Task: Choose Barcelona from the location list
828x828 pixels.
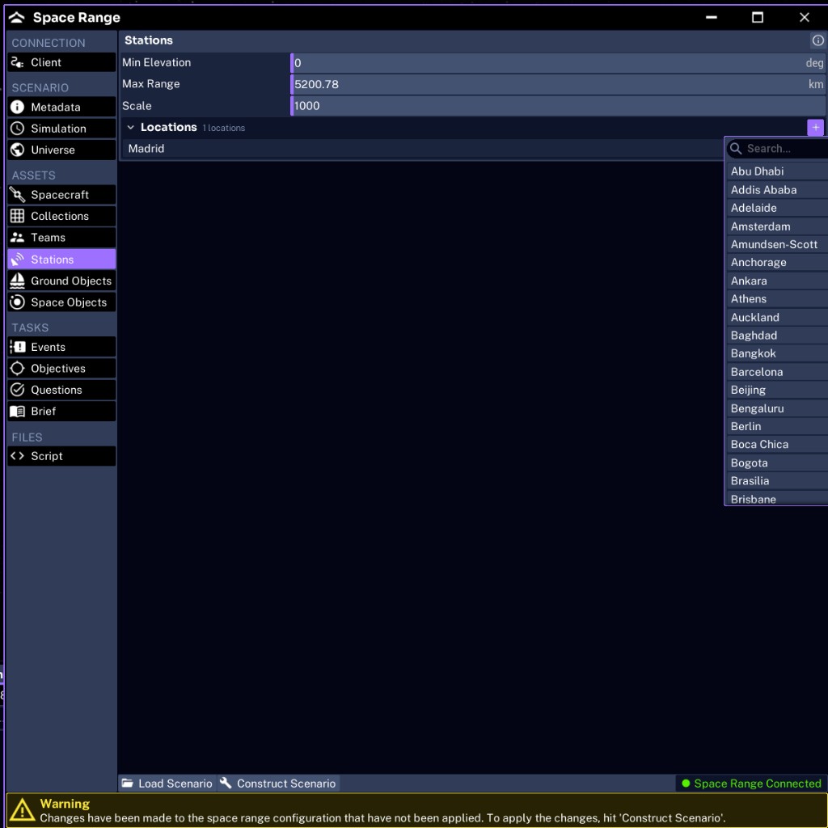Action: pyautogui.click(x=777, y=371)
